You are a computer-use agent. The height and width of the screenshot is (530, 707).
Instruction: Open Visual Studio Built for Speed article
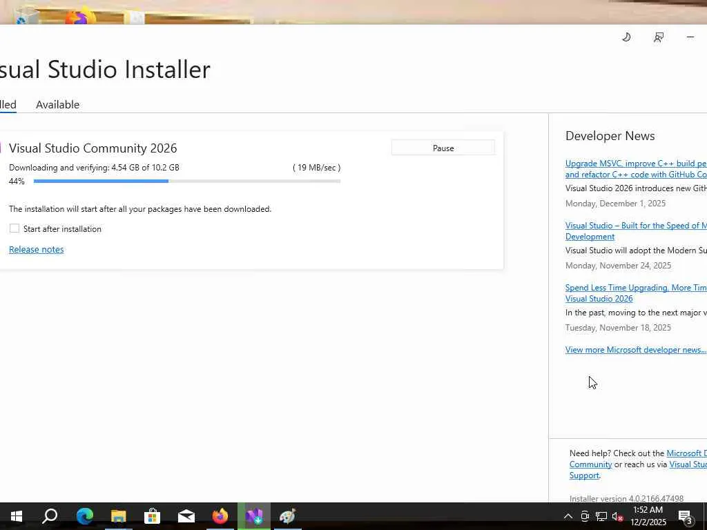636,230
